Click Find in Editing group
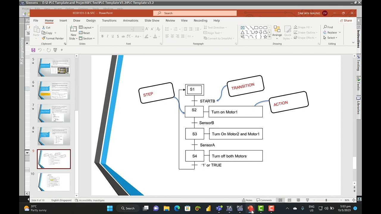 [x=328, y=27]
